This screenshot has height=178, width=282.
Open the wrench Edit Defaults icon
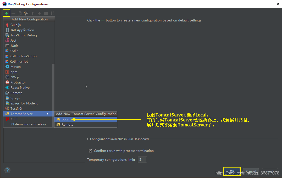[26, 13]
